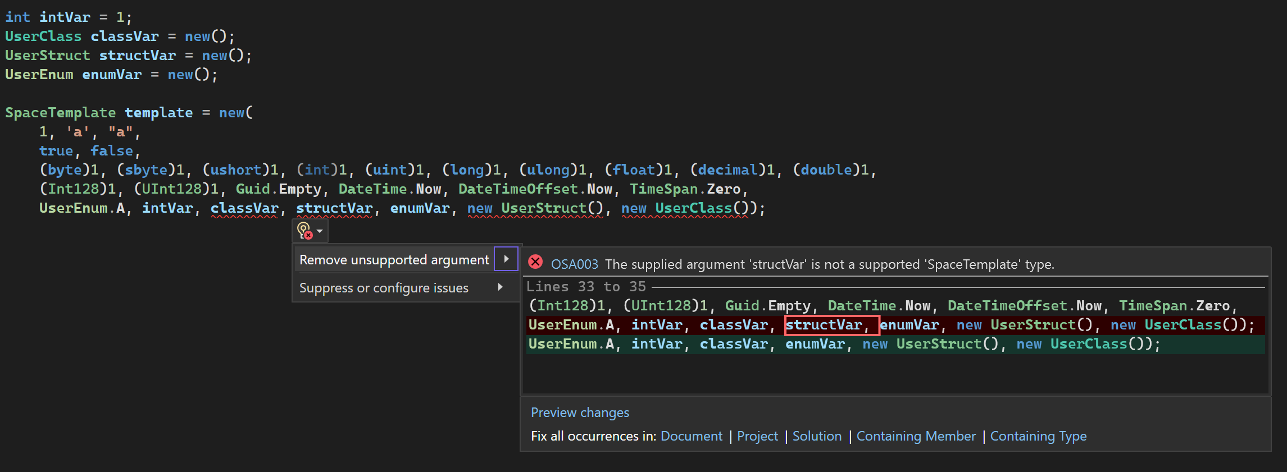The width and height of the screenshot is (1287, 472).
Task: Click underlined classVar argument in editor
Action: point(244,208)
